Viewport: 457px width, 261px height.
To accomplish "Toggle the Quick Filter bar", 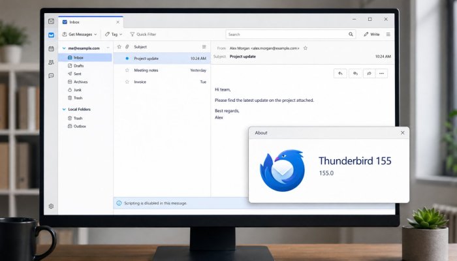I will point(143,34).
